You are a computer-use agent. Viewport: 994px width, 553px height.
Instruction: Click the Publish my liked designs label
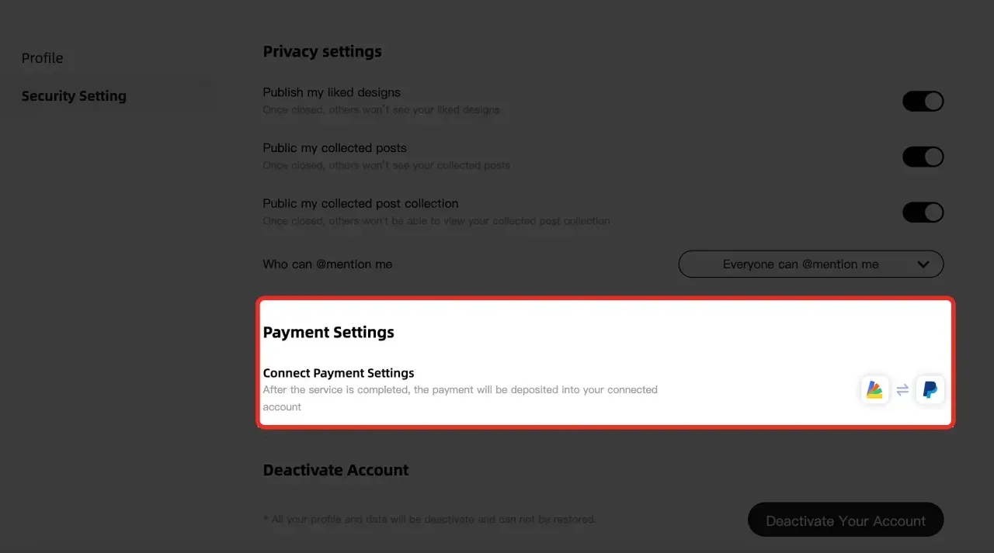coord(332,92)
